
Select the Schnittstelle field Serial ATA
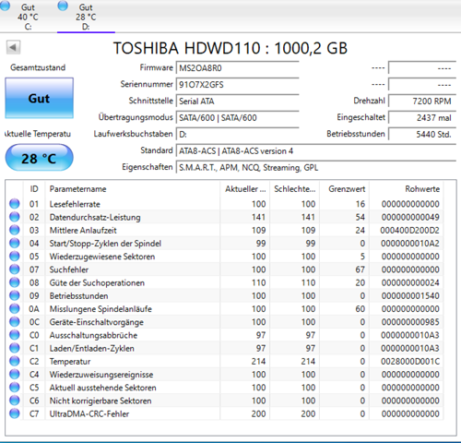click(x=237, y=102)
